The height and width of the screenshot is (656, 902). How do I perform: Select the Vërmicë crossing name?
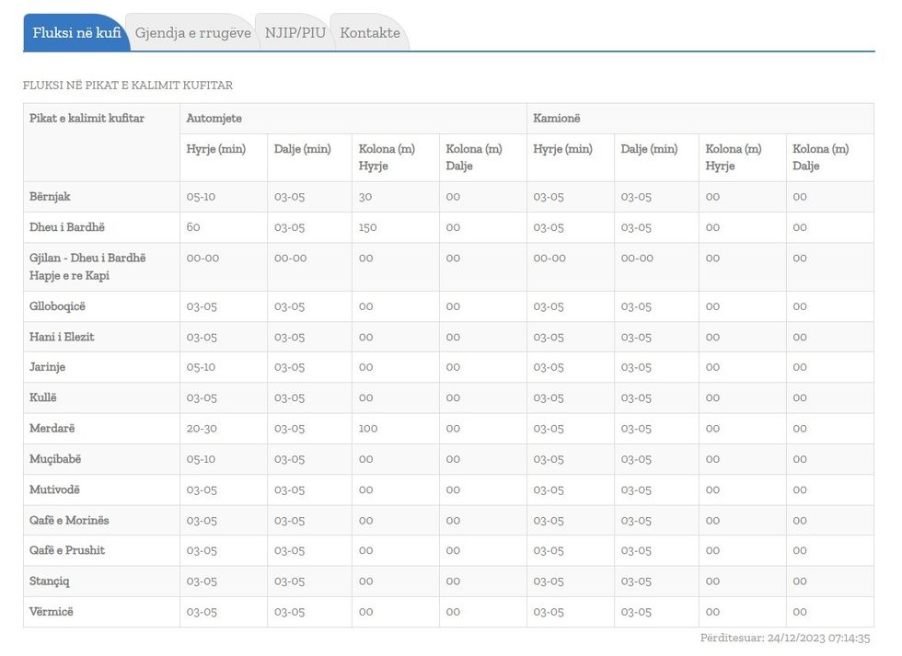(x=51, y=612)
